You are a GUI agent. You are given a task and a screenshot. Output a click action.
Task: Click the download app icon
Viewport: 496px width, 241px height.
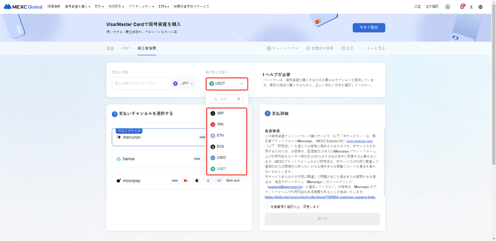click(x=471, y=7)
